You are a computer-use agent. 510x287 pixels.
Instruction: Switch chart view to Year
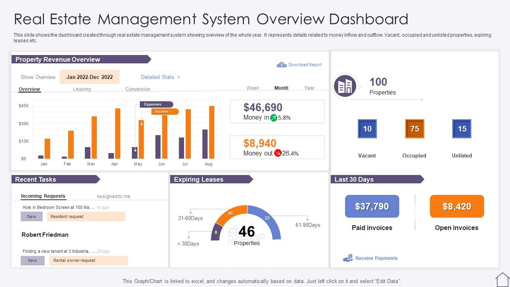[x=309, y=88]
